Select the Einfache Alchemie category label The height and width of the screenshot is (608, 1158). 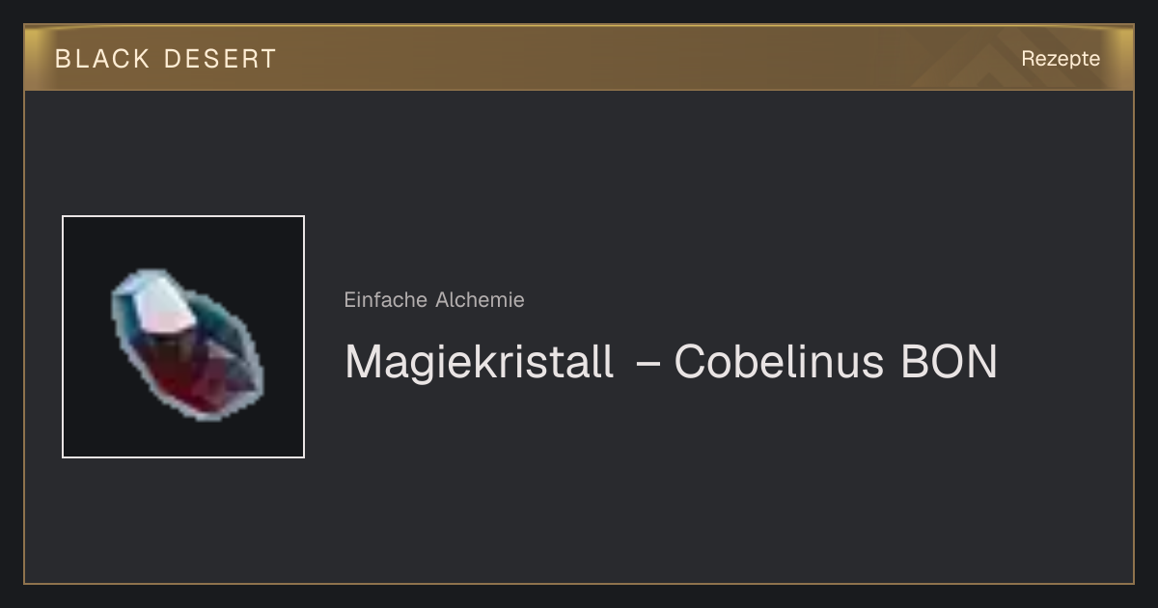tap(434, 300)
